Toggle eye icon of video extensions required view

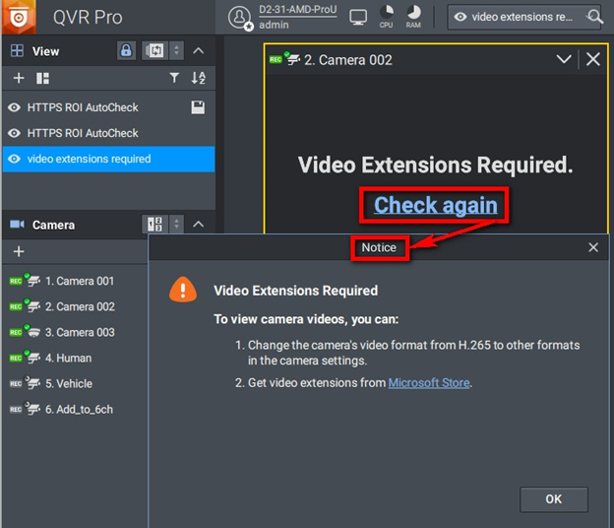coord(14,159)
